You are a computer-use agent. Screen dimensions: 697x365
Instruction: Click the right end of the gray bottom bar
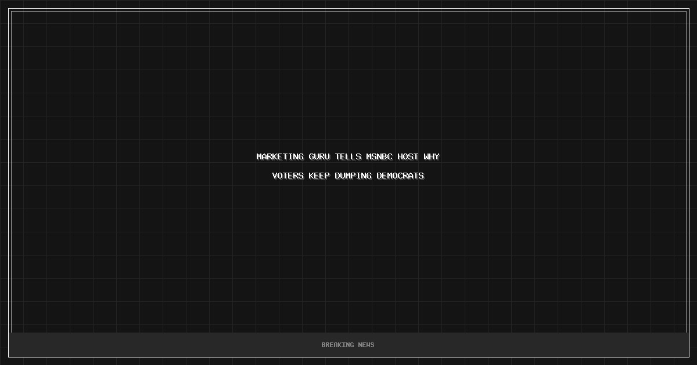(x=674, y=345)
